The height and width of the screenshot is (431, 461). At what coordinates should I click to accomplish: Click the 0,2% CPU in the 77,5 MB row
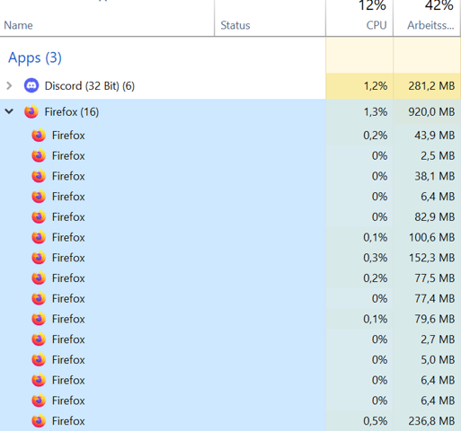(x=376, y=278)
